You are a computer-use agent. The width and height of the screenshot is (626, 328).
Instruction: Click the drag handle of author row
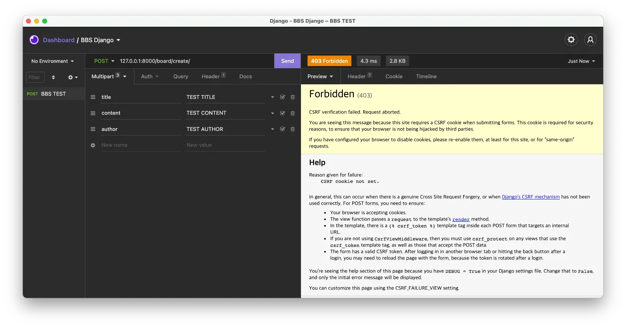pos(93,129)
